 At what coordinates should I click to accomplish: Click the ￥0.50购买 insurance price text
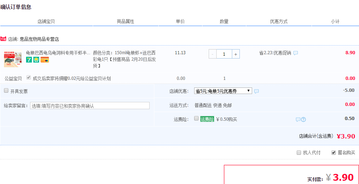coord(226,119)
